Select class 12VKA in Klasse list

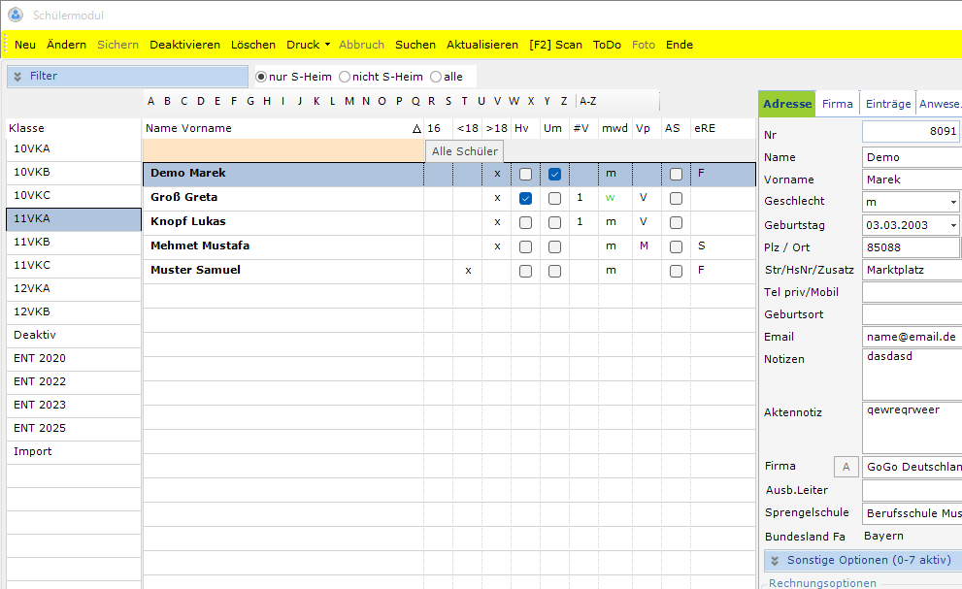[31, 288]
